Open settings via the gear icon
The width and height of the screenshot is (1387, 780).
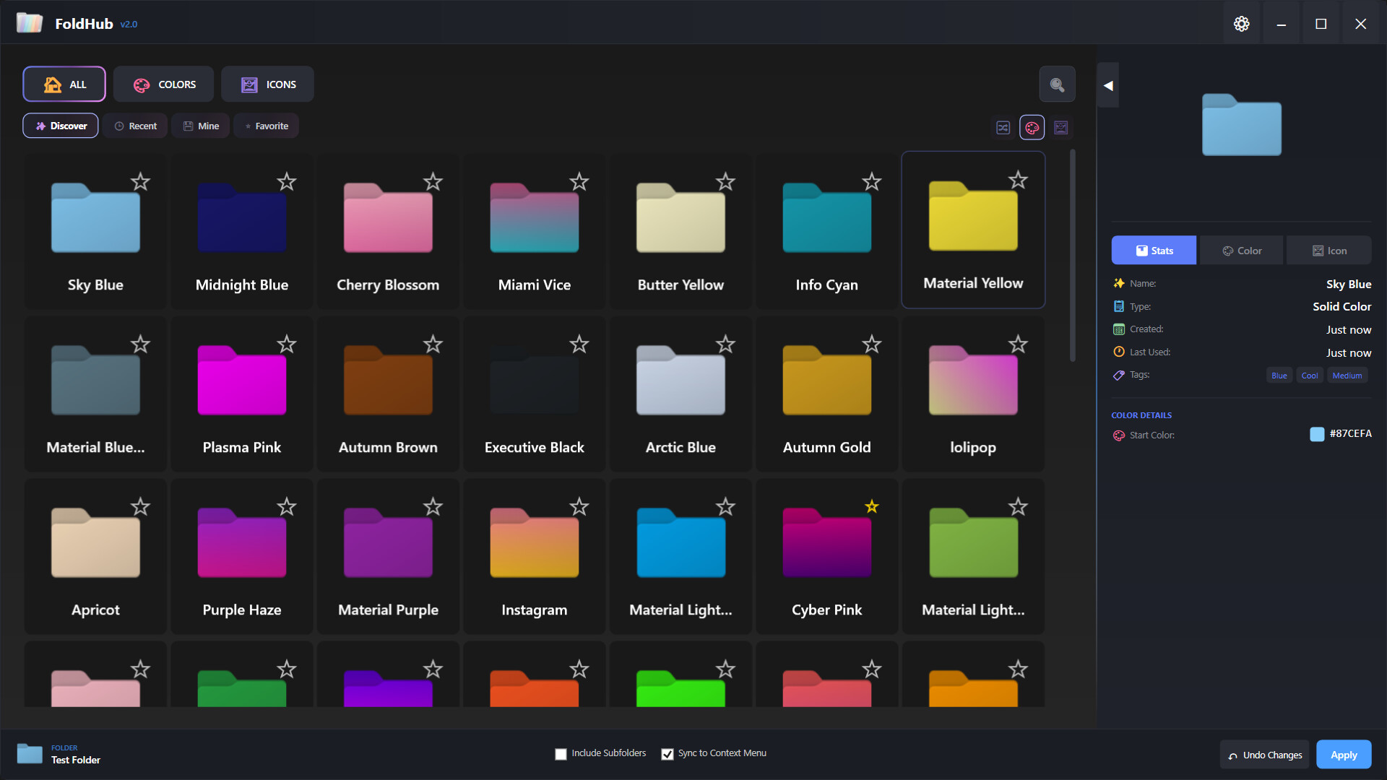(1241, 23)
